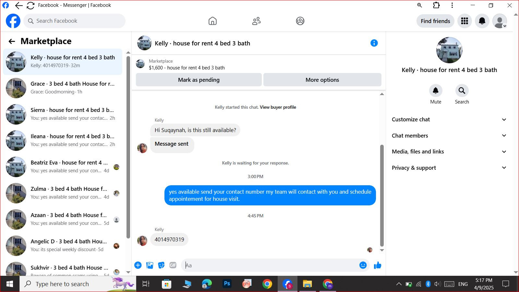Open Task View on the taskbar
Screen dimensions: 519x292
click(x=146, y=284)
